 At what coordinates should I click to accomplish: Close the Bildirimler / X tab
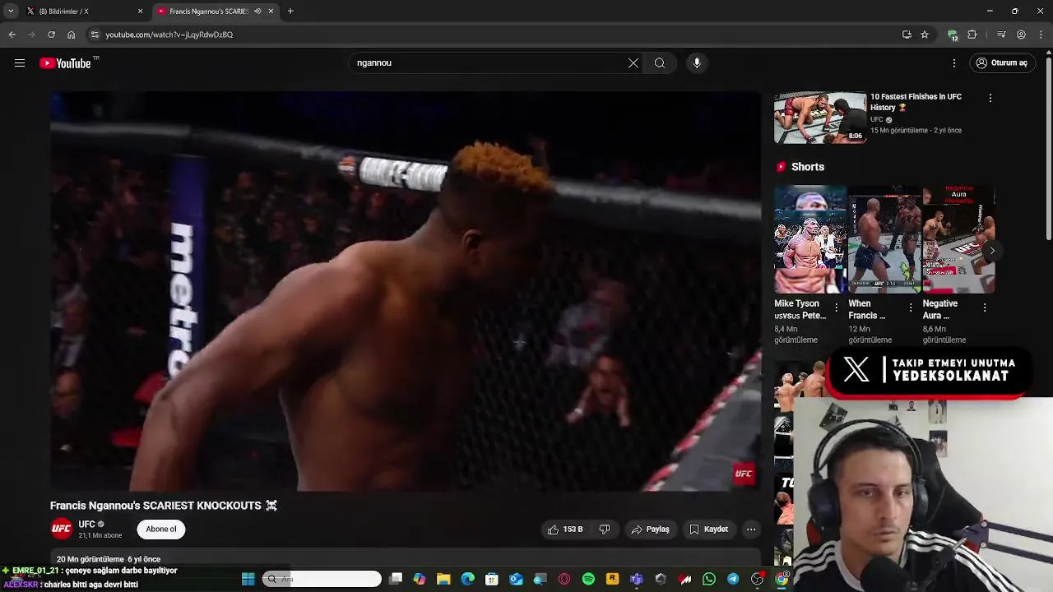click(x=140, y=12)
